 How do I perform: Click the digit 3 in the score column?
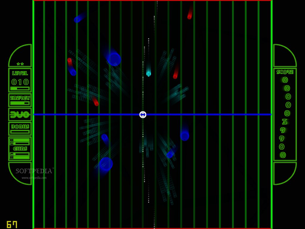point(284,122)
